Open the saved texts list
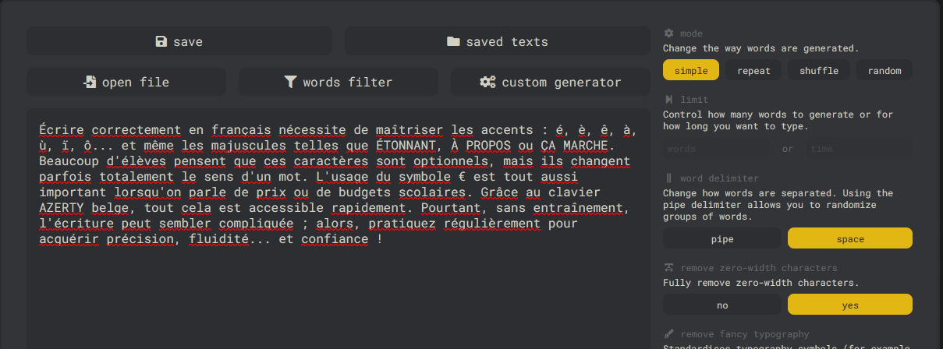The height and width of the screenshot is (349, 943). [498, 41]
